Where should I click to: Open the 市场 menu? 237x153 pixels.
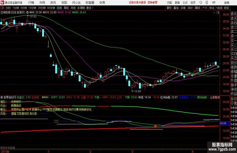[x=42, y=3]
